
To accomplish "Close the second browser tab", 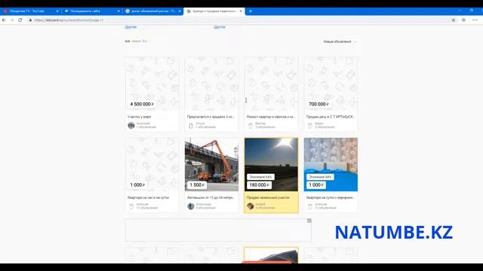I will [x=118, y=11].
